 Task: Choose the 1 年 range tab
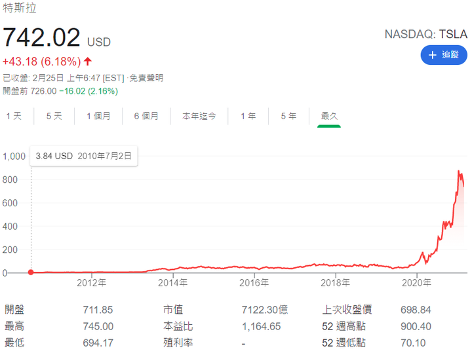[248, 116]
